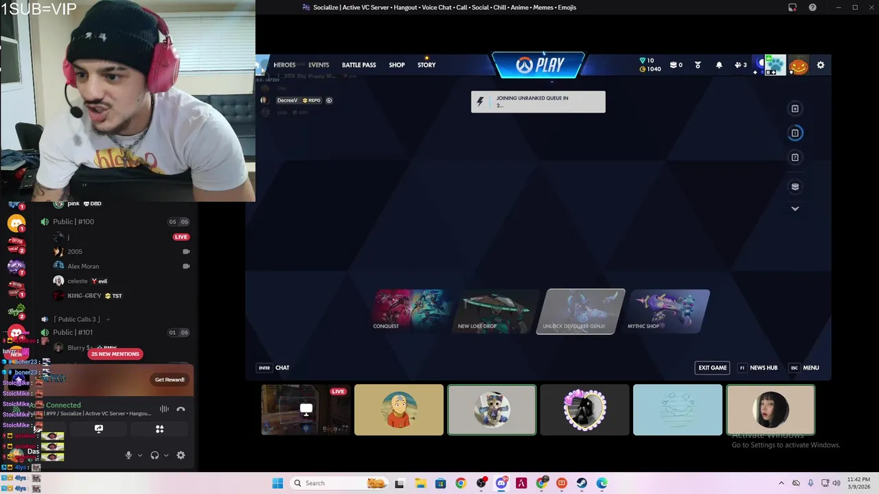Show hidden tray icons chevron
Screen dimensions: 879x494
tap(781, 483)
